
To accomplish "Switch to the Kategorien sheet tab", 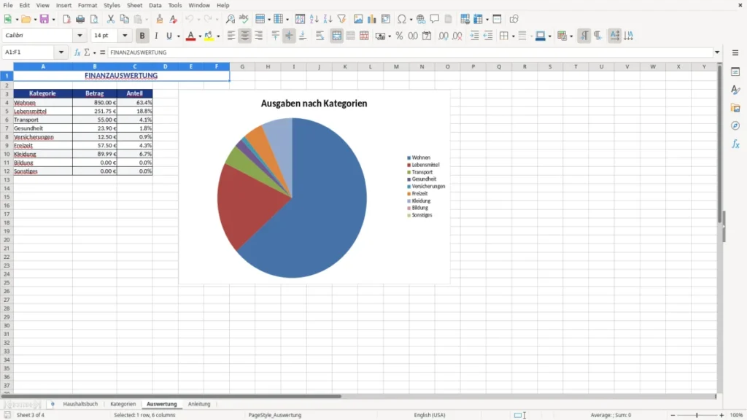I will [123, 404].
